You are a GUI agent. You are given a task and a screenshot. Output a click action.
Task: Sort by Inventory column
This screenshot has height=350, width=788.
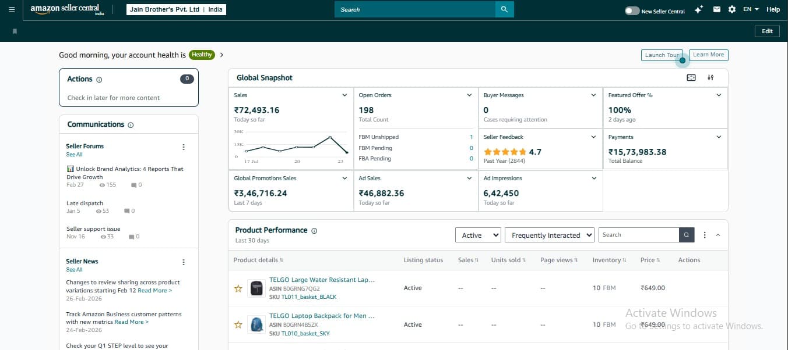pos(610,260)
